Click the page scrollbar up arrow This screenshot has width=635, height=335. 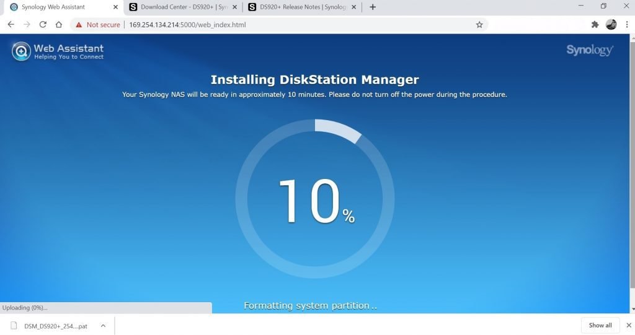click(x=632, y=37)
